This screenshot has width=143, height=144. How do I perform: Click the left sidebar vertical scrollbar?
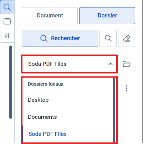click(x=11, y=82)
